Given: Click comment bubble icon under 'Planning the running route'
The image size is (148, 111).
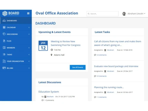Looking at the screenshot, I should tap(95, 97).
